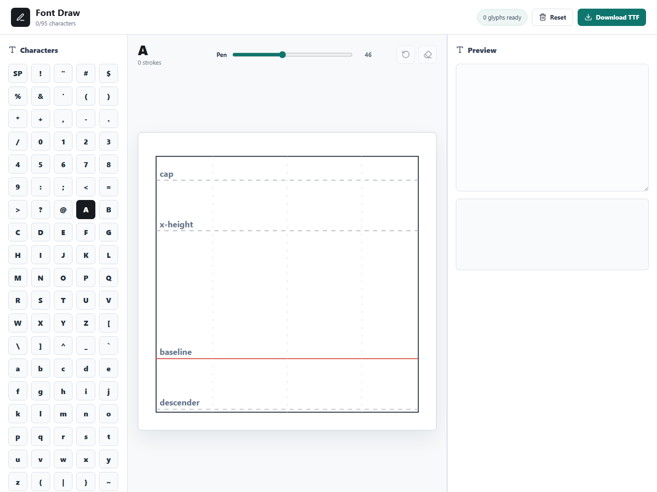This screenshot has height=492, width=657.
Task: Click the lower preview output box
Action: 552,234
